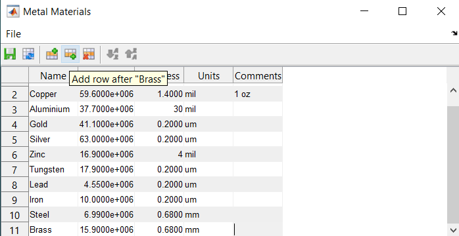Click Silver conductivity 63.0000e+006
This screenshot has height=236, width=459.
coord(107,140)
